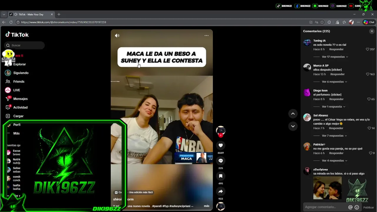Screen dimensions: 377x212
Task: Open xDarfpienx comment image
Action: tap(327, 188)
